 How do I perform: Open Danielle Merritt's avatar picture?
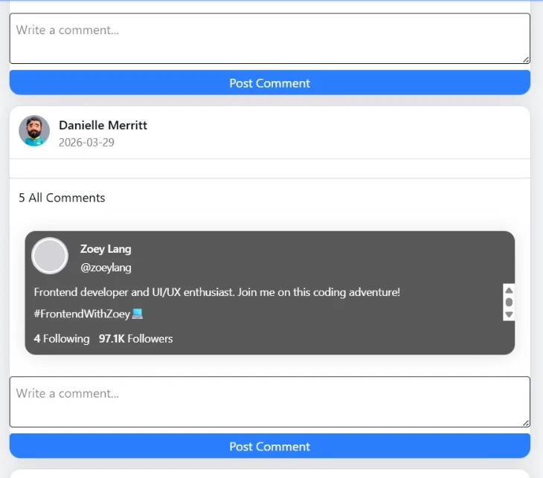[34, 131]
